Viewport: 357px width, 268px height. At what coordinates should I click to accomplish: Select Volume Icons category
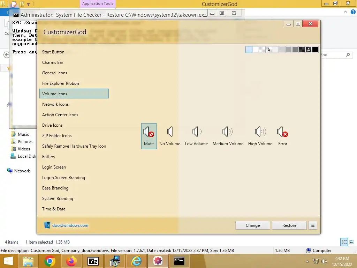(x=74, y=94)
